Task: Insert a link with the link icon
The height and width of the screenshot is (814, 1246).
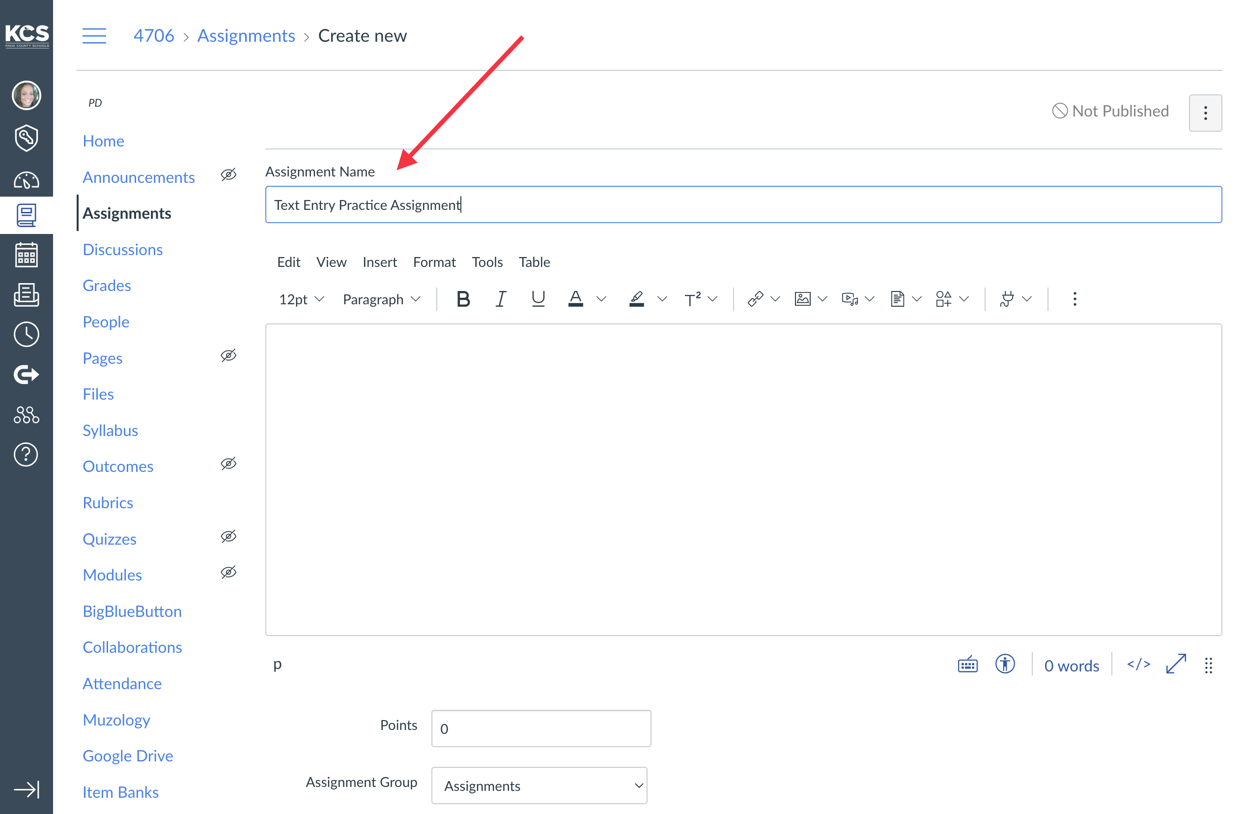Action: [756, 299]
